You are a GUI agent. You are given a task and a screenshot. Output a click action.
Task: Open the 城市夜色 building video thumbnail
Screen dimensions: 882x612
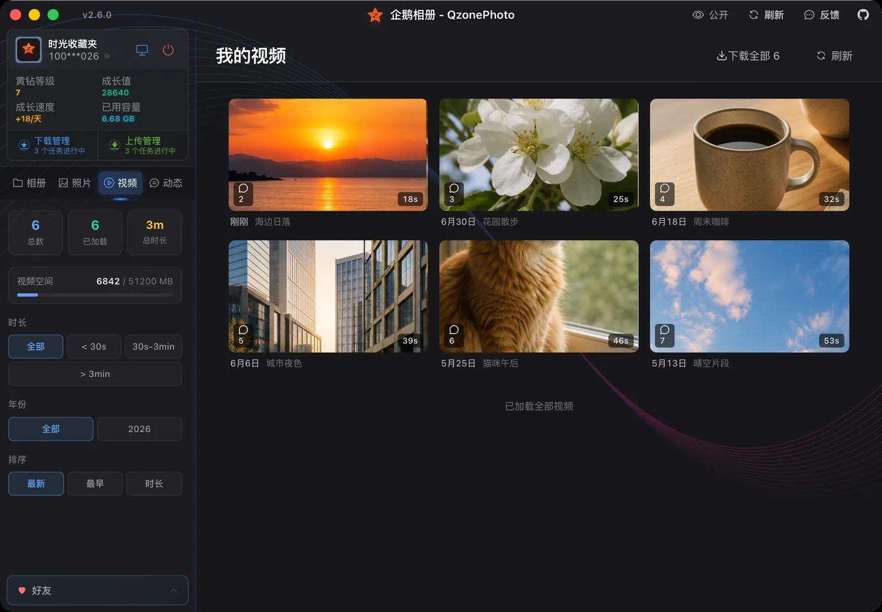click(x=328, y=296)
